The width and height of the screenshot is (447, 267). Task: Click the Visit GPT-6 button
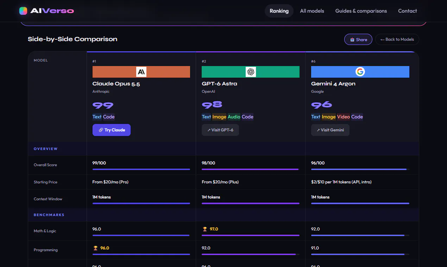tap(220, 130)
